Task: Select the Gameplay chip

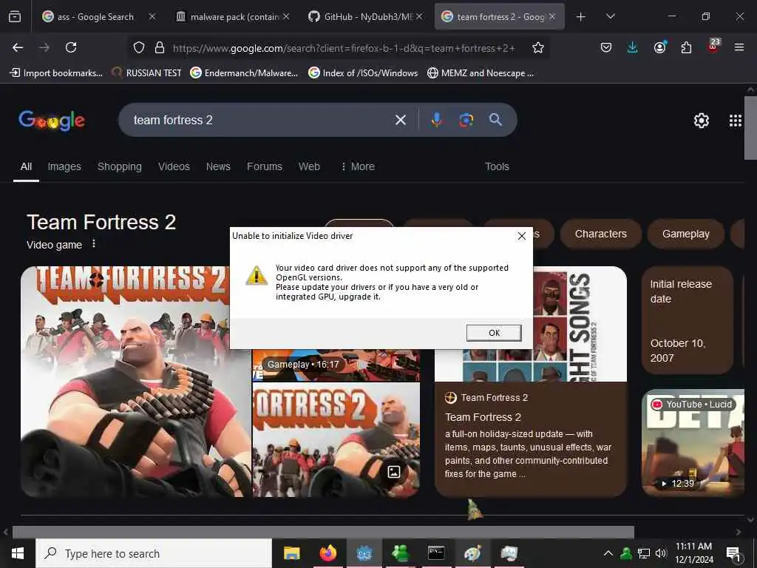Action: 685,234
